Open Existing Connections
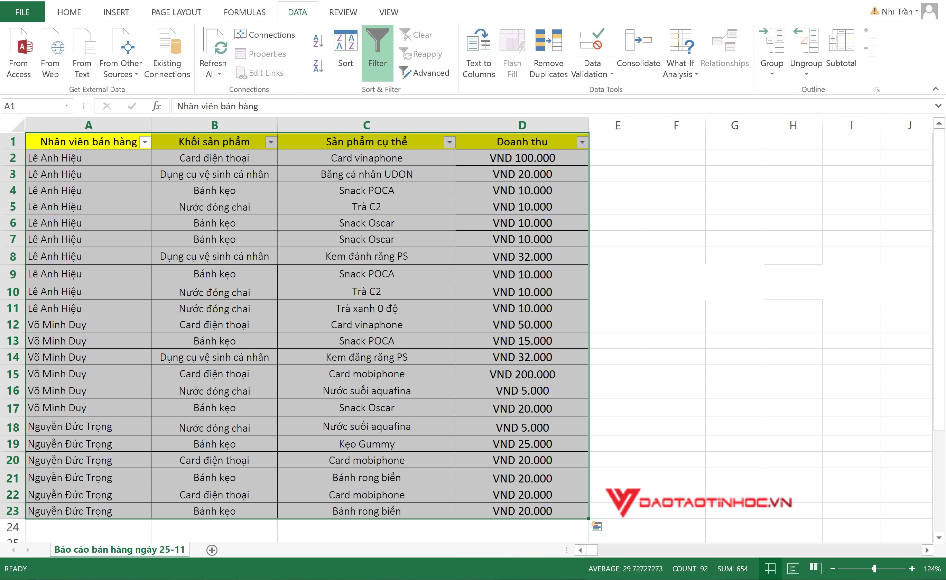The width and height of the screenshot is (946, 580). tap(167, 53)
